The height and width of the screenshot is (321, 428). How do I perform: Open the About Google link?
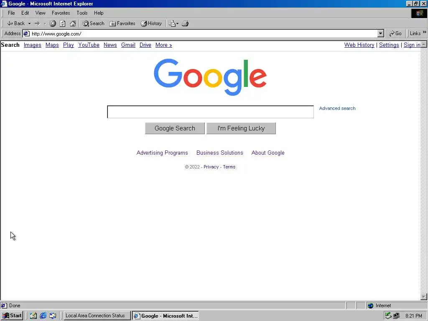click(268, 153)
